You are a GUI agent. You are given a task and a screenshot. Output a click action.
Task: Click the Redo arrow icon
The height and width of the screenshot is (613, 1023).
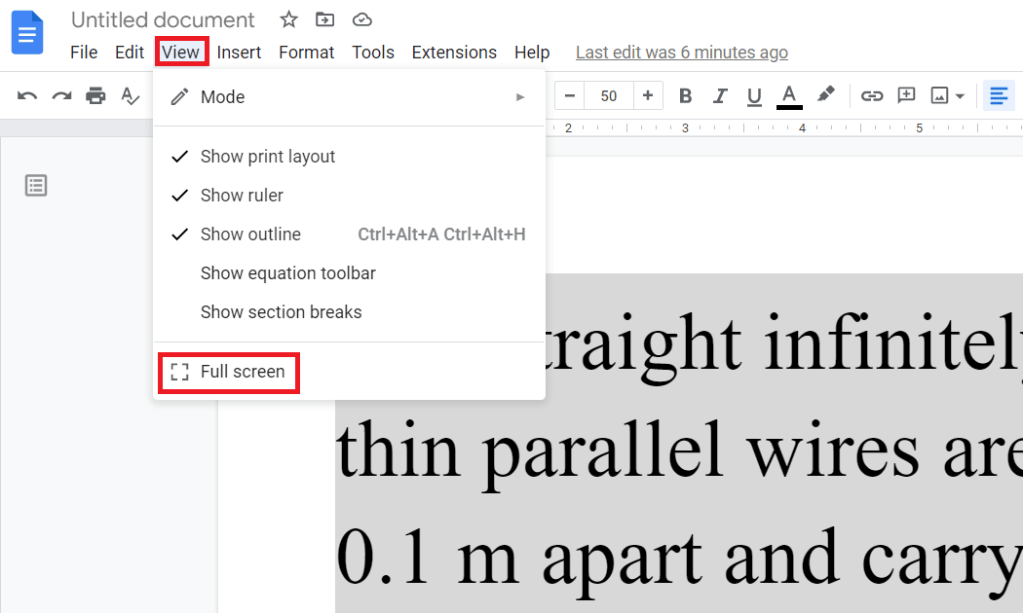(62, 96)
